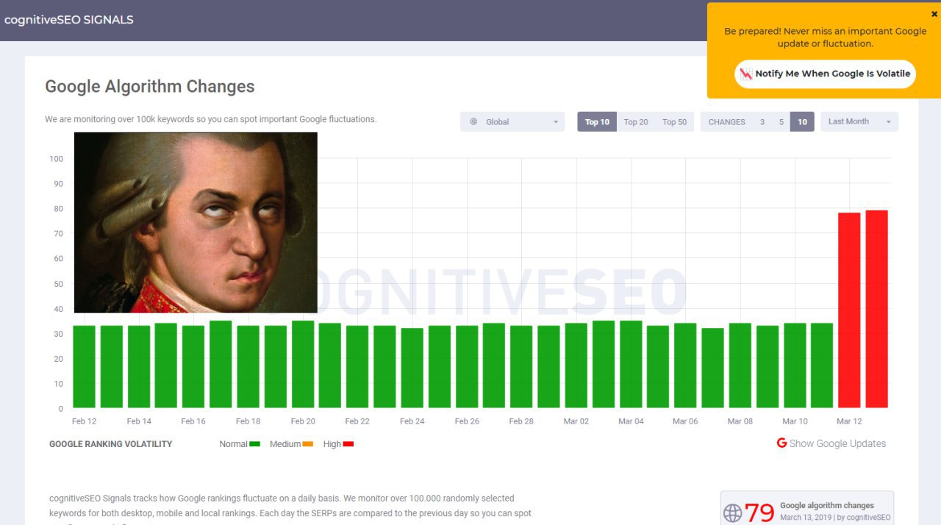Open the Last Month period dropdown
The height and width of the screenshot is (525, 941).
(x=859, y=122)
